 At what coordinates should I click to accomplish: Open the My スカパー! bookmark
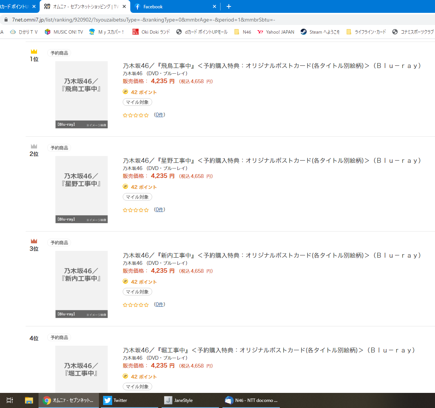coord(106,32)
